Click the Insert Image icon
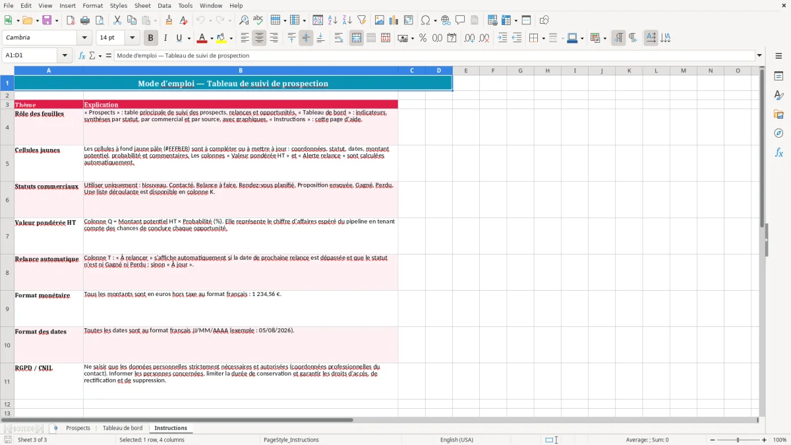Viewport: 791px width, 445px height. coord(380,20)
